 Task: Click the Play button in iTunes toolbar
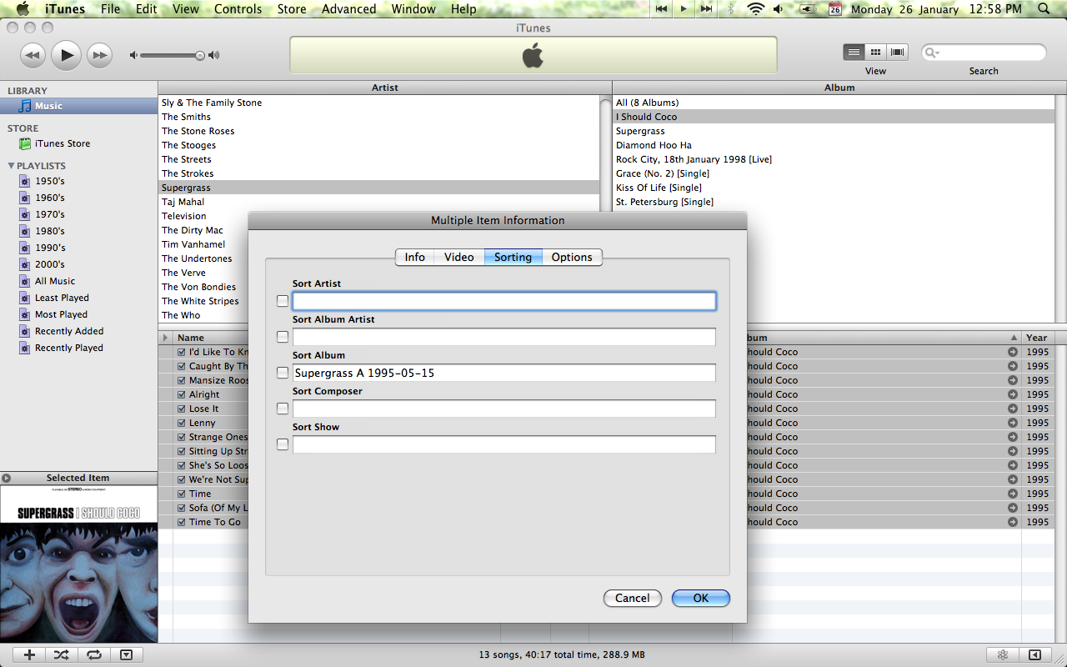[66, 56]
